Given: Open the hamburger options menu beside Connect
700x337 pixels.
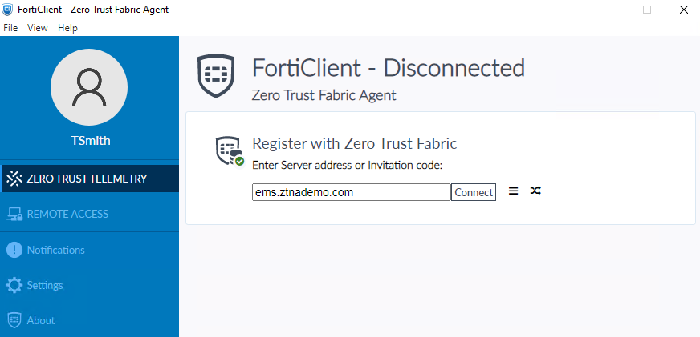Looking at the screenshot, I should click(514, 191).
